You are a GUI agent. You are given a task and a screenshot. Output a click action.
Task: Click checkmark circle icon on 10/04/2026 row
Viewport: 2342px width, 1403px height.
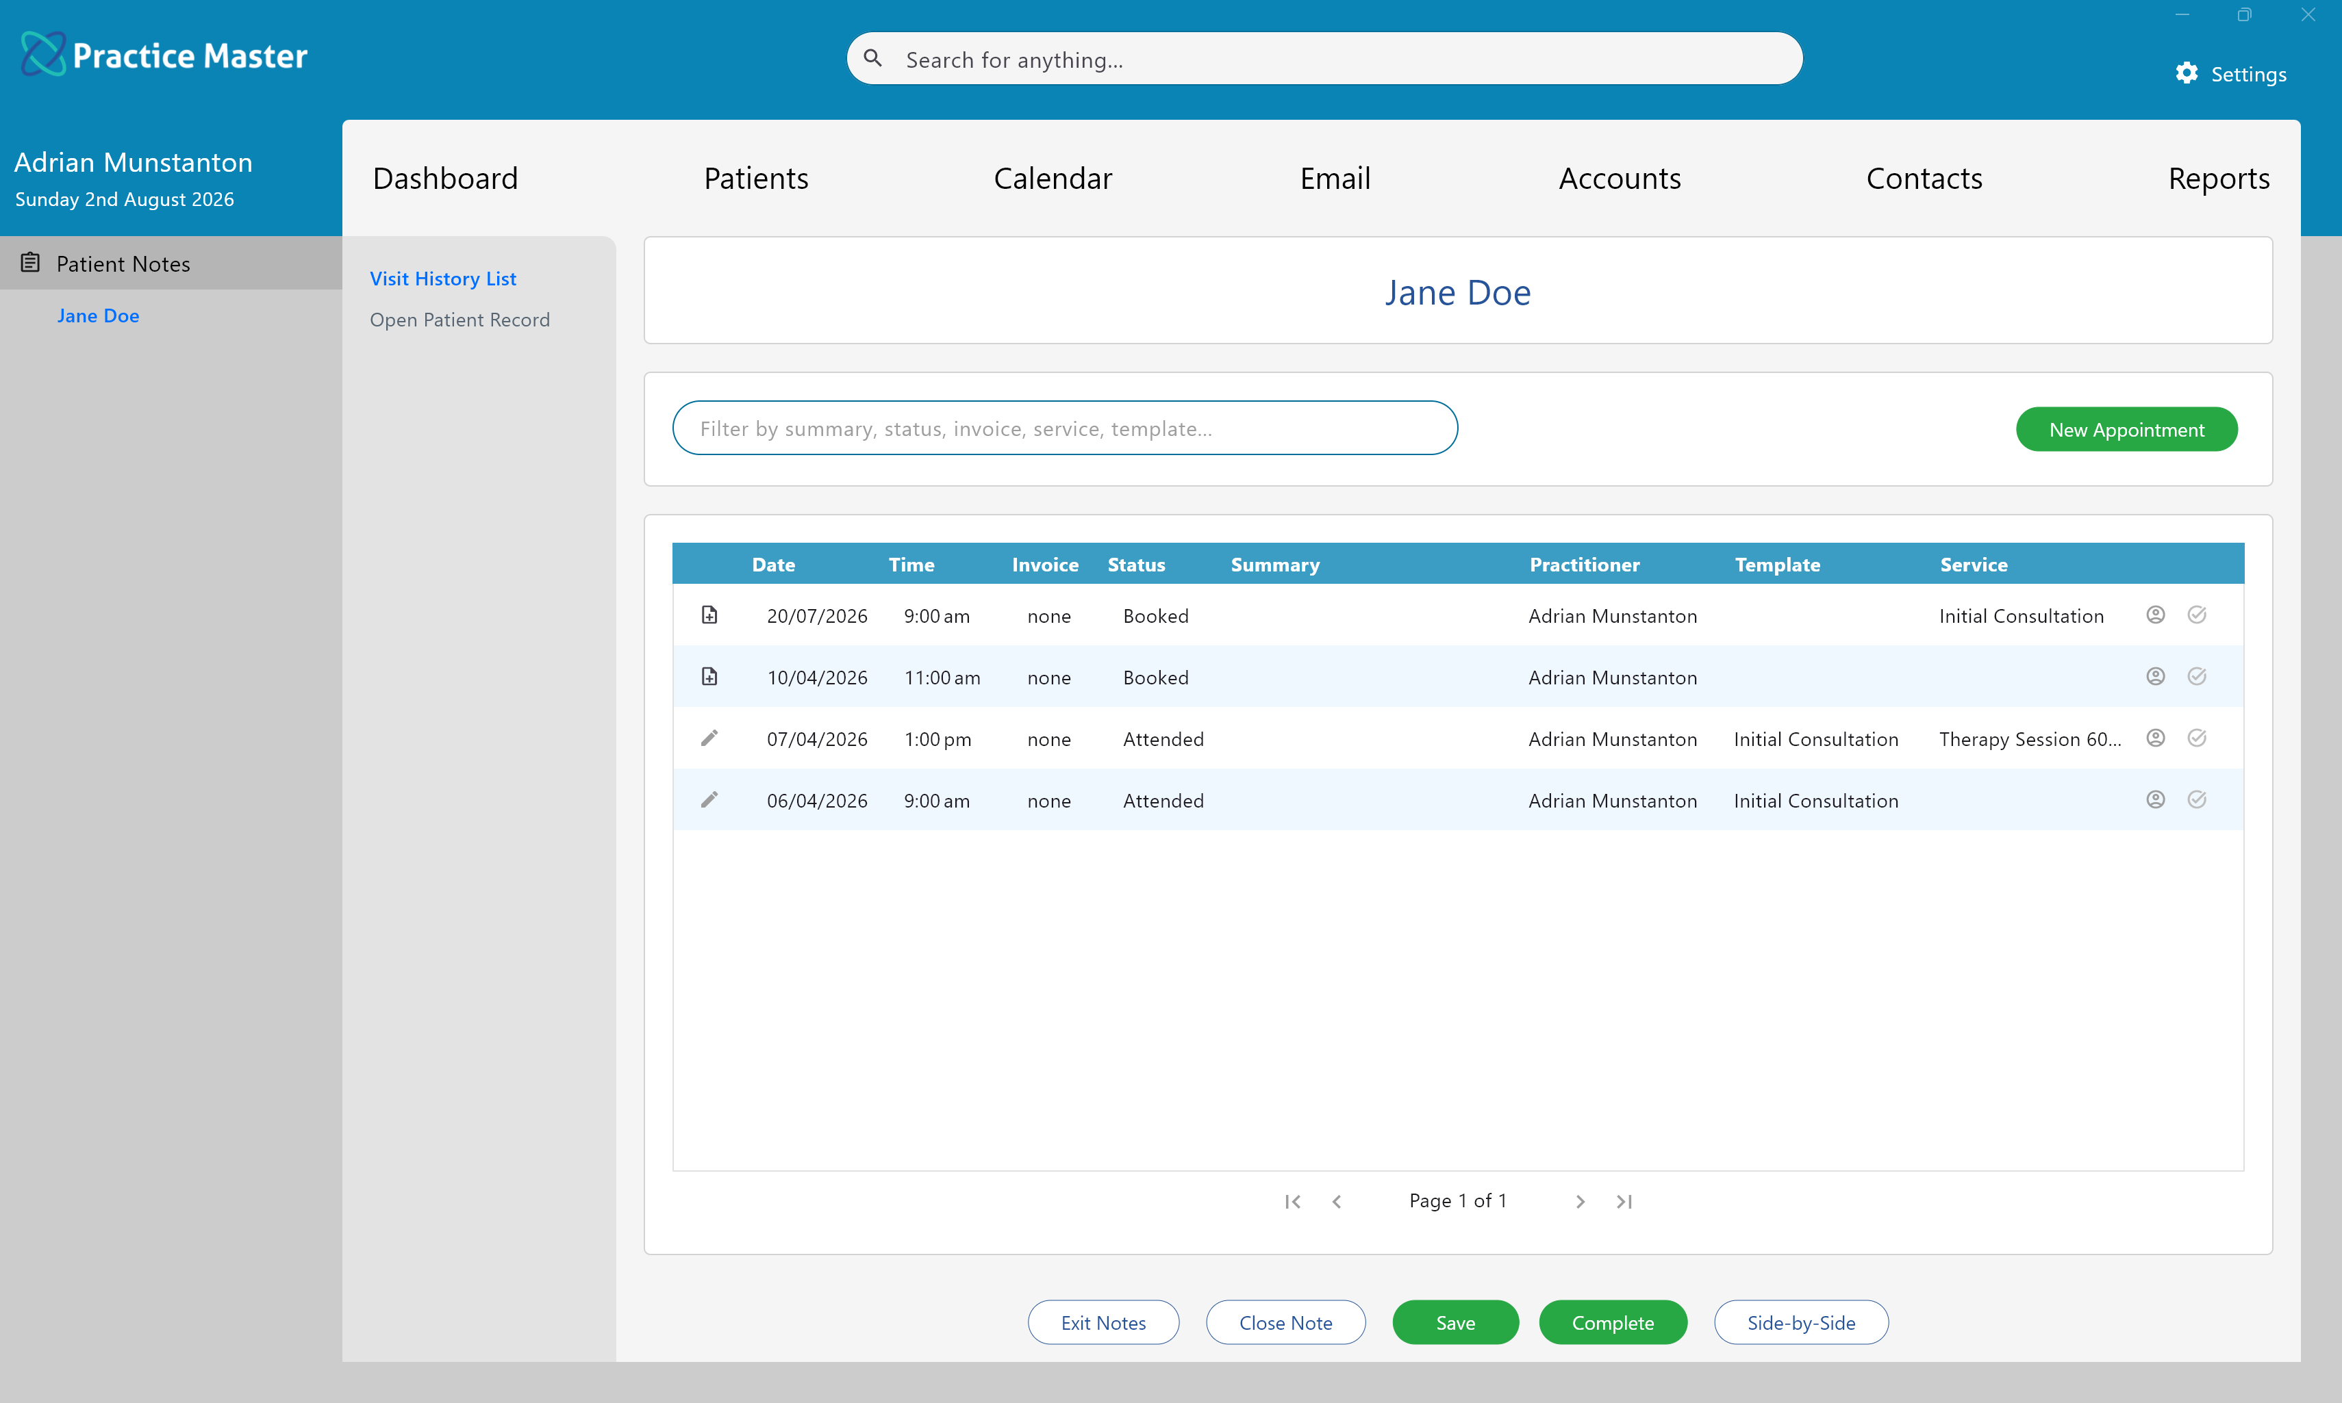point(2198,676)
